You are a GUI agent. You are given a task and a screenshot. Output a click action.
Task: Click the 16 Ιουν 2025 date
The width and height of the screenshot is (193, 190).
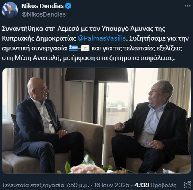tap(112, 185)
